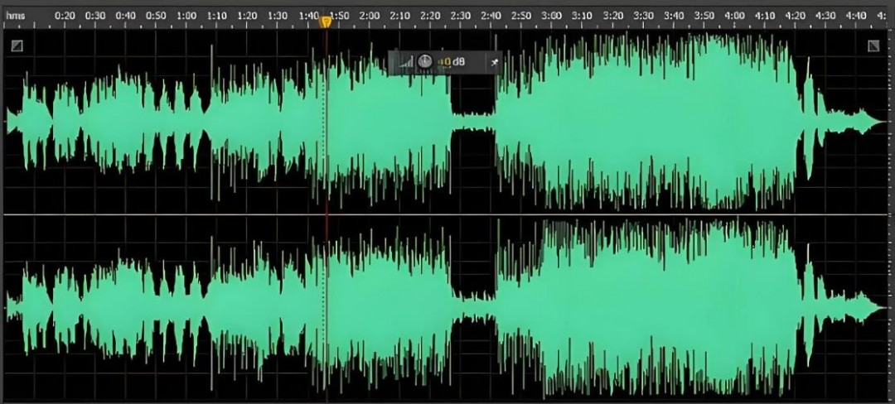Viewport: 895px width, 404px height.
Task: Click the 4:00 mark on the timeline ruler
Action: [733, 16]
